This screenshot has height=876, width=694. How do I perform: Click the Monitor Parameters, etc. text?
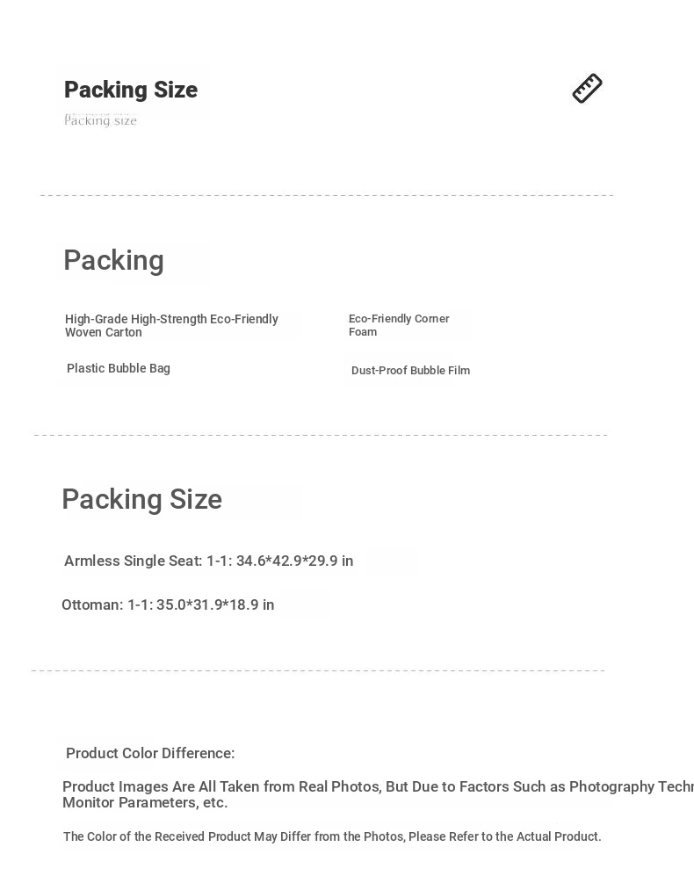tap(145, 803)
